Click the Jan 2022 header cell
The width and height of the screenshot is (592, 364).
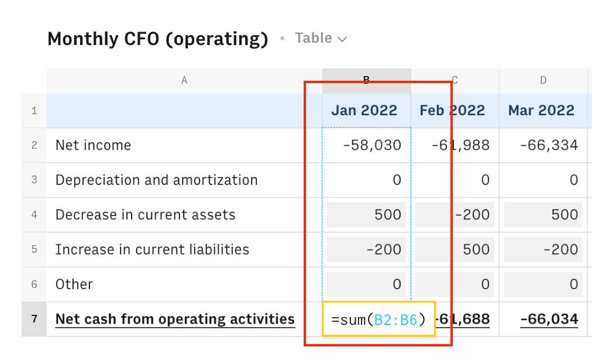point(364,111)
